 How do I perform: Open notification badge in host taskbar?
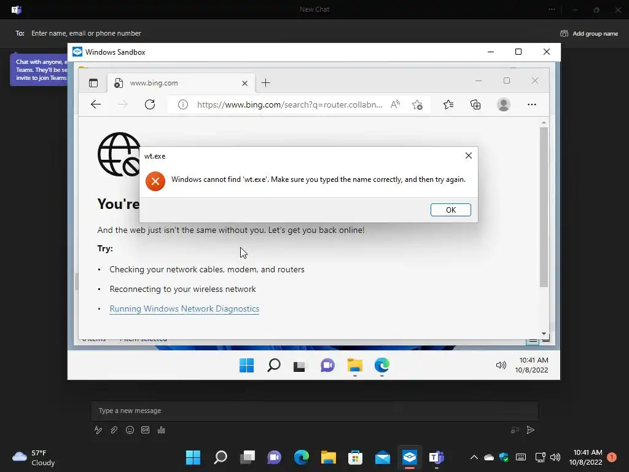(612, 457)
